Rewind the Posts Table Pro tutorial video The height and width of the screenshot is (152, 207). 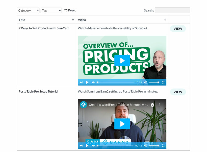[81, 146]
